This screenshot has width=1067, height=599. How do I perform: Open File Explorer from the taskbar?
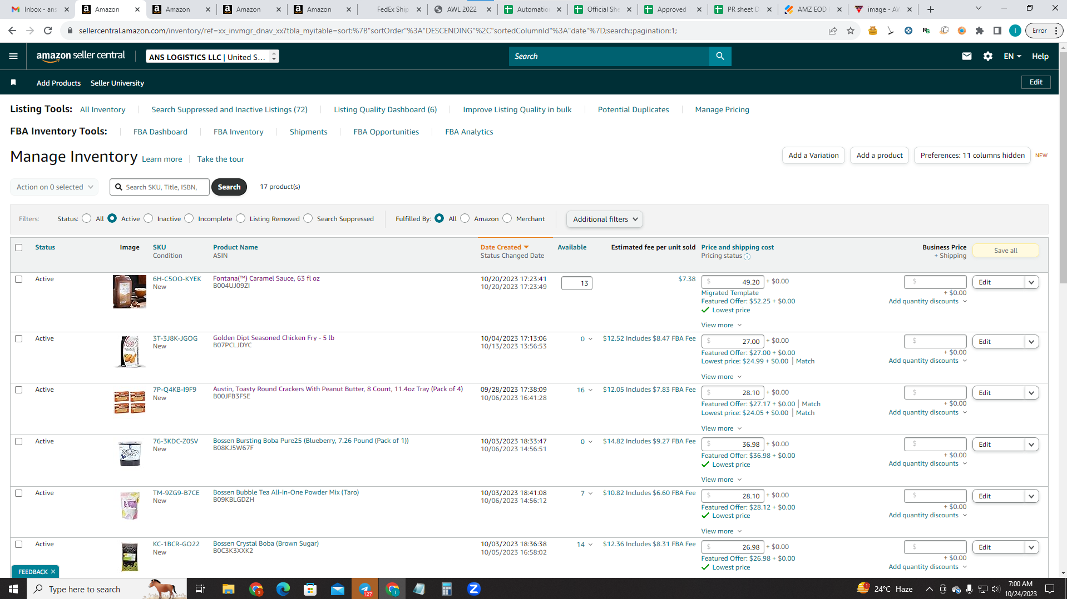228,588
